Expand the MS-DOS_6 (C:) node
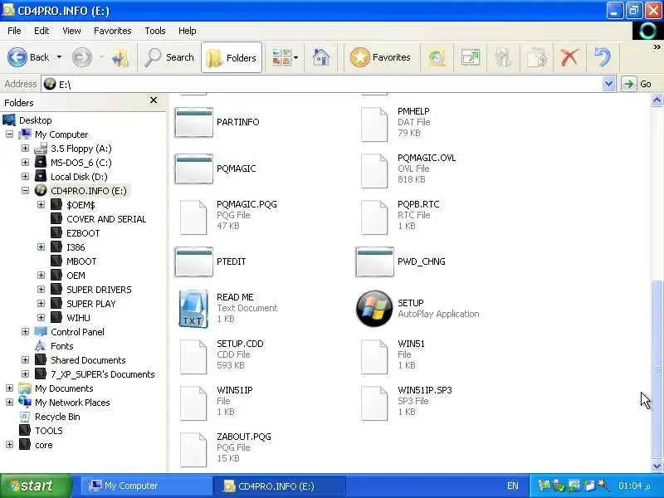 25,162
